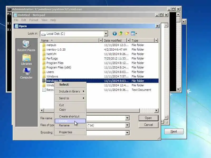Select the Users folder icon
Image resolution: width=211 pixels, height=158 pixels.
click(44, 72)
